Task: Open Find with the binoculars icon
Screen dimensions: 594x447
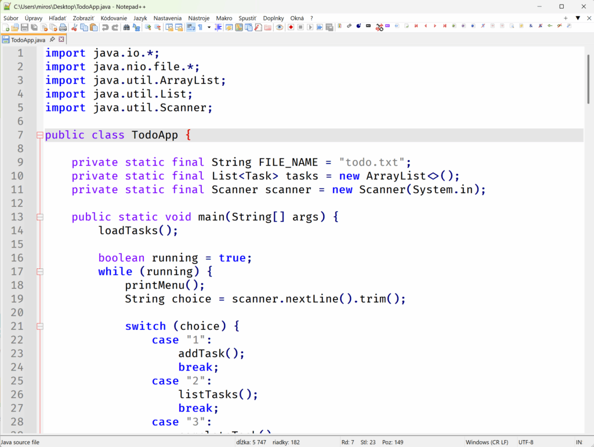Action: (x=126, y=27)
